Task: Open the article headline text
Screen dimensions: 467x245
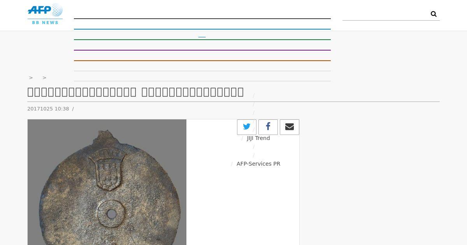Action: [135, 92]
